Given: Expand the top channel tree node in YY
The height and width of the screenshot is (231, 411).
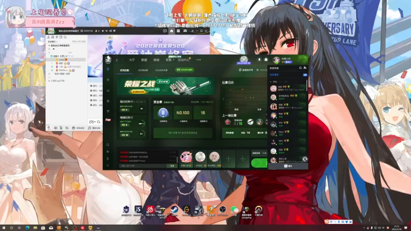Looking at the screenshot, I should click(49, 46).
